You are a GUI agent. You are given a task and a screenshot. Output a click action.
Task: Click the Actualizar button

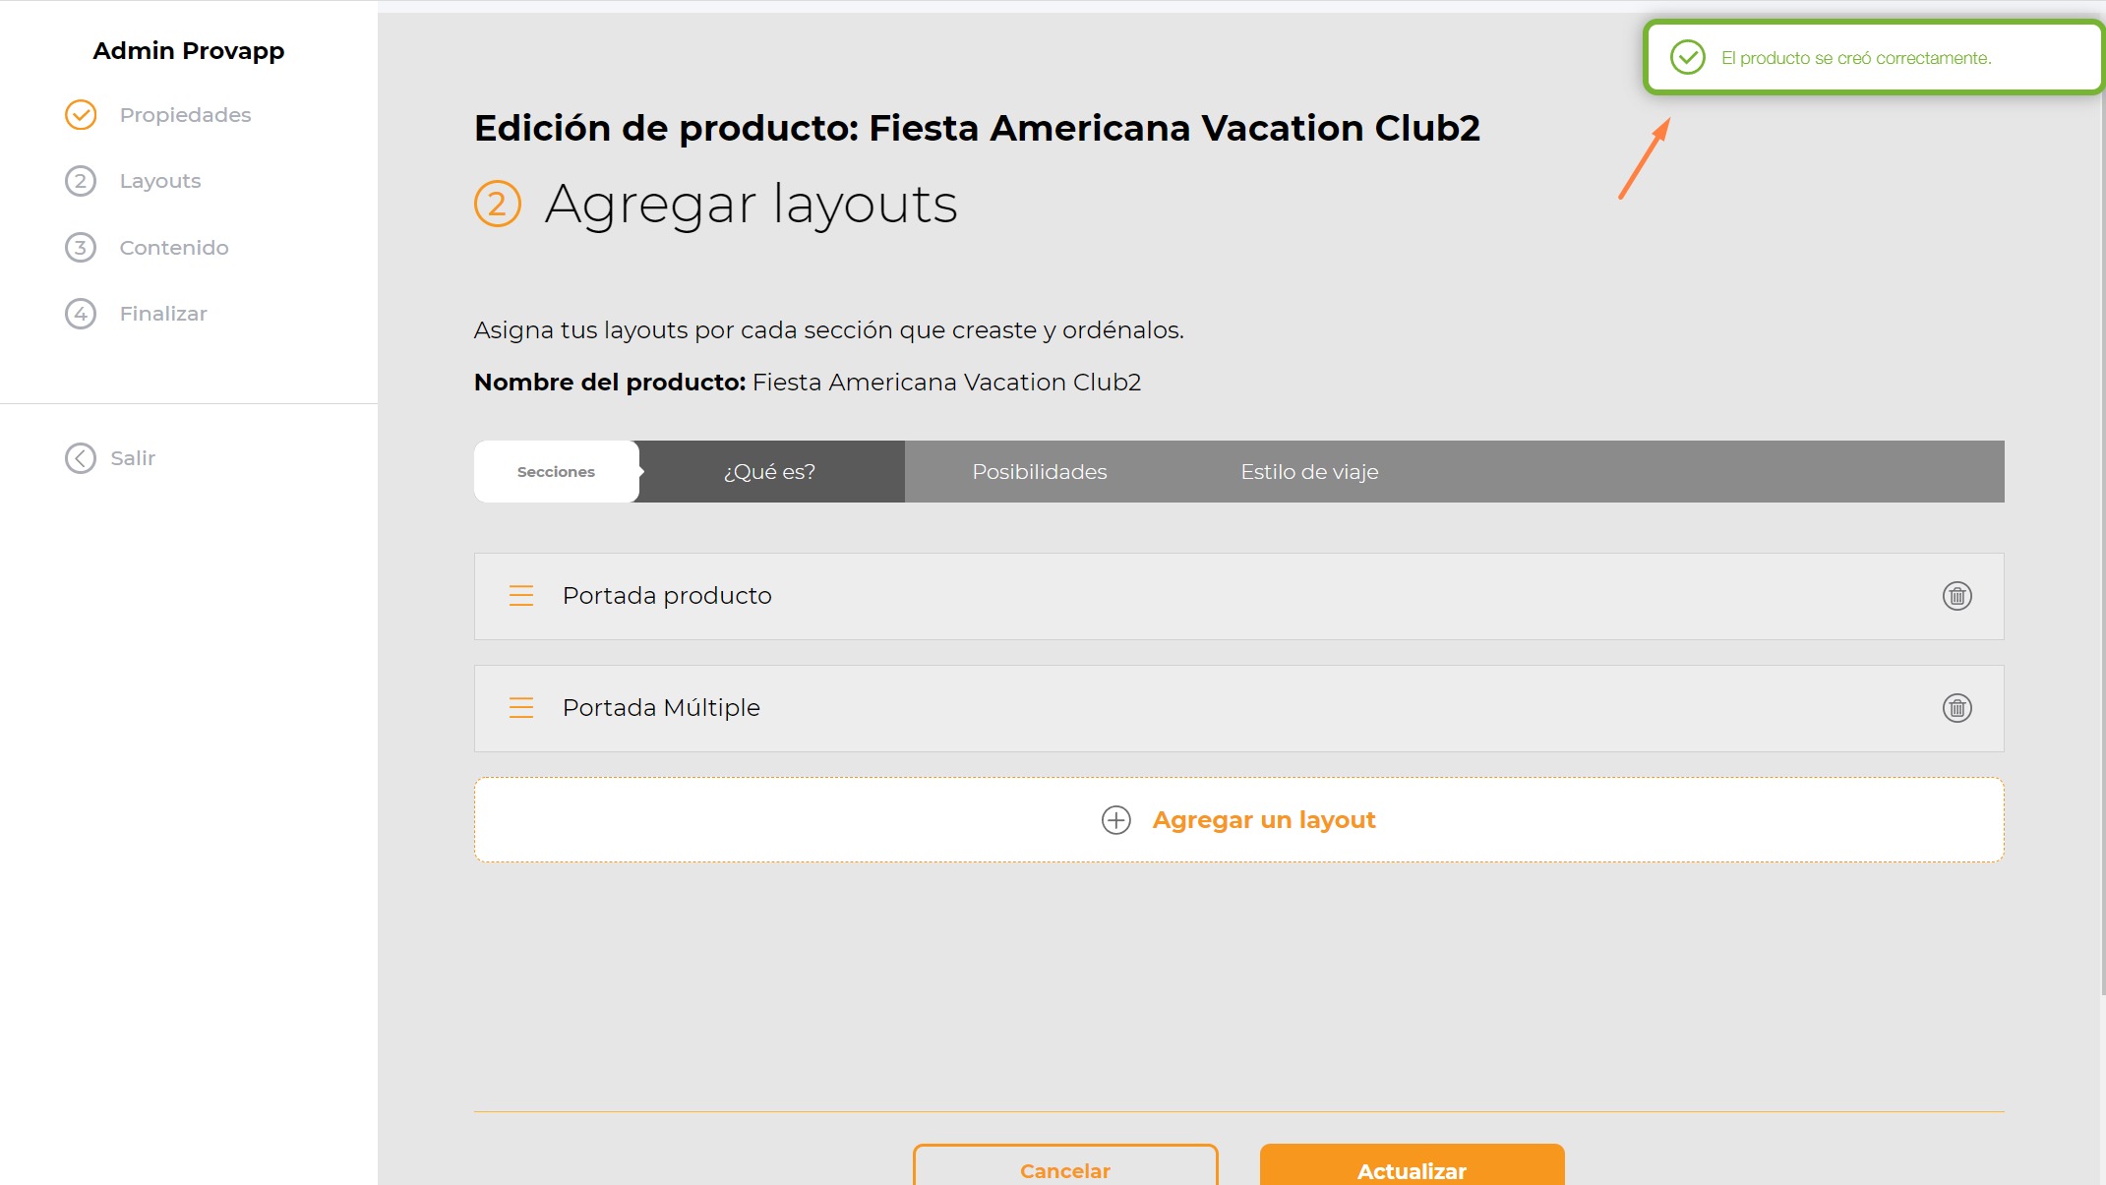[1412, 1166]
